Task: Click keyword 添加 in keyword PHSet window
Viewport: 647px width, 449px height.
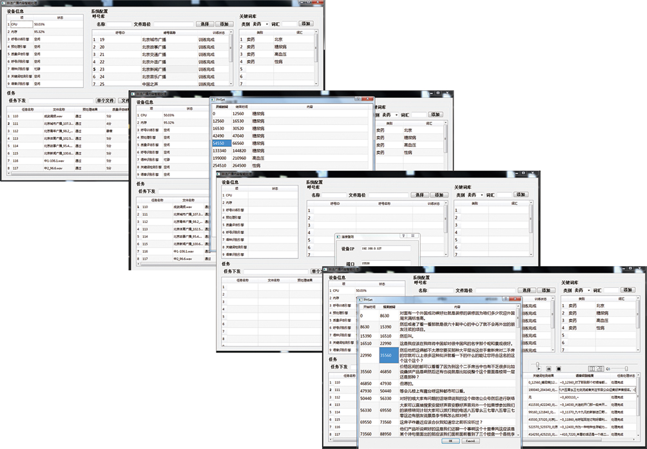Action: [435, 114]
